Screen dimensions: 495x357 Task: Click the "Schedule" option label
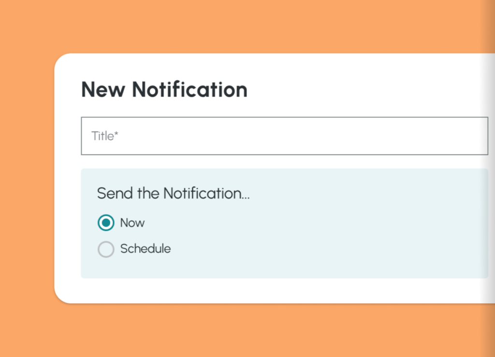point(145,249)
